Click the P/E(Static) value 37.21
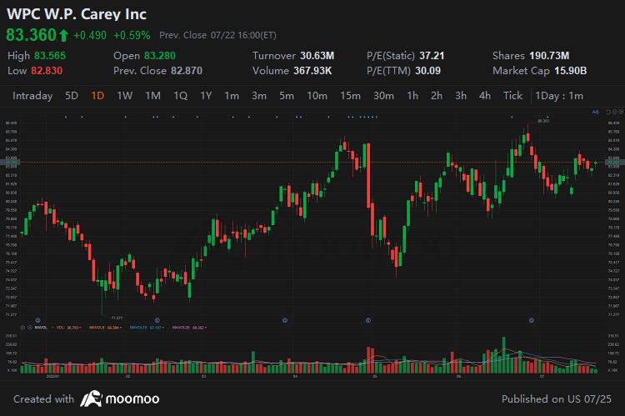 pos(432,56)
